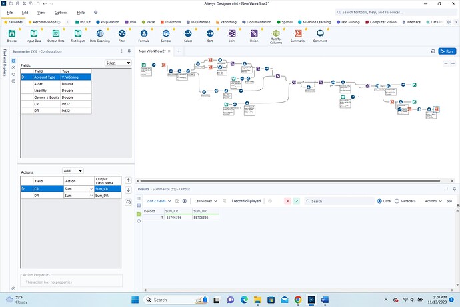The image size is (460, 307).
Task: Switch to the Transform tool tab
Action: click(x=171, y=22)
